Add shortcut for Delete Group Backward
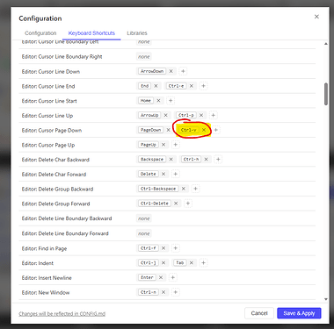 (195, 189)
